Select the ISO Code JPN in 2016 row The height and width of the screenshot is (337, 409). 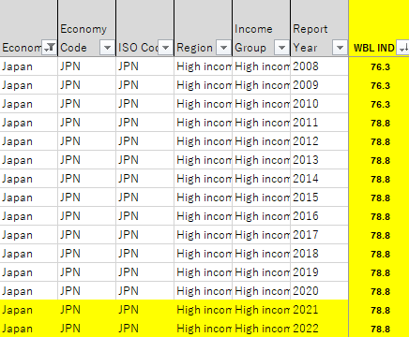145,216
